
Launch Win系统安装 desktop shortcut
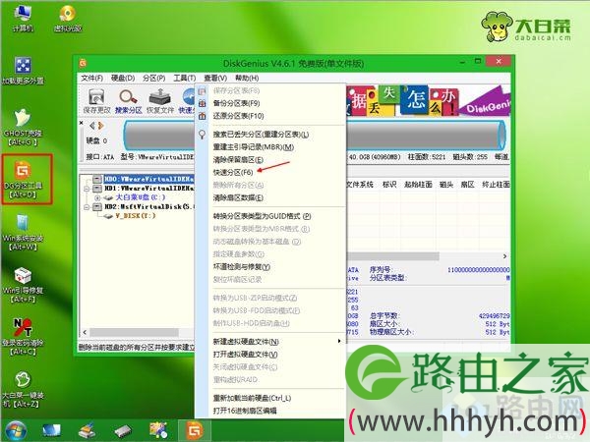click(x=23, y=232)
